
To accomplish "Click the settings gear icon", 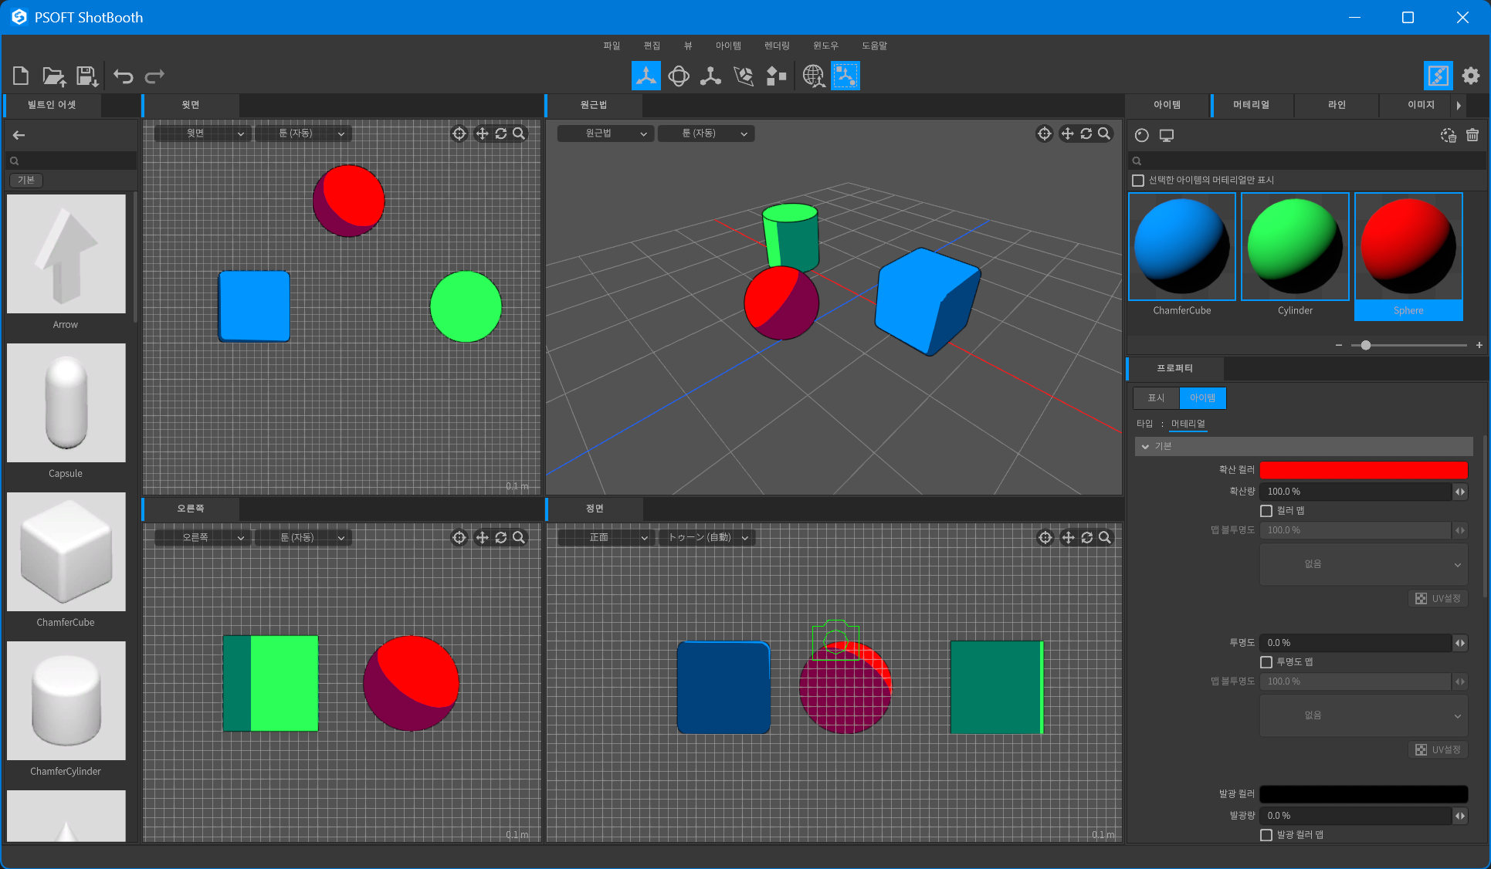I will 1471,76.
